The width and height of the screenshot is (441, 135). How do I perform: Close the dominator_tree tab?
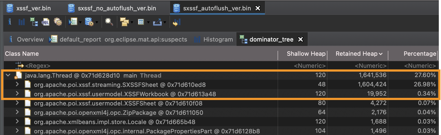[301, 39]
